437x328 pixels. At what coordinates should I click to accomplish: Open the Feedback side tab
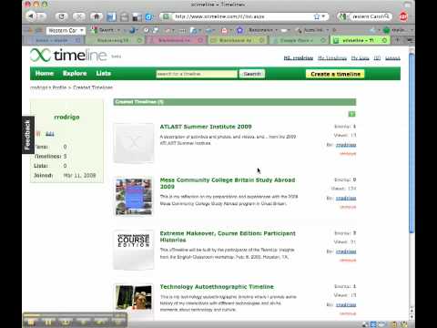pyautogui.click(x=28, y=135)
